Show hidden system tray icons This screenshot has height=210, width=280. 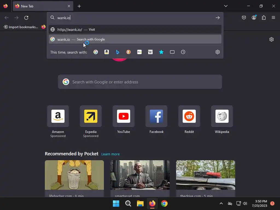[x=221, y=203]
